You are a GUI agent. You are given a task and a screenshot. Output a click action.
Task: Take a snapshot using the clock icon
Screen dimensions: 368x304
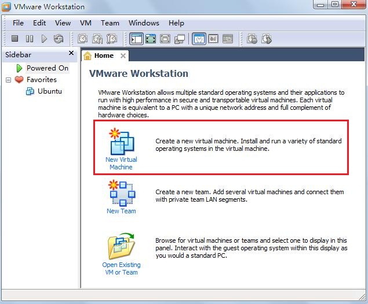82,39
